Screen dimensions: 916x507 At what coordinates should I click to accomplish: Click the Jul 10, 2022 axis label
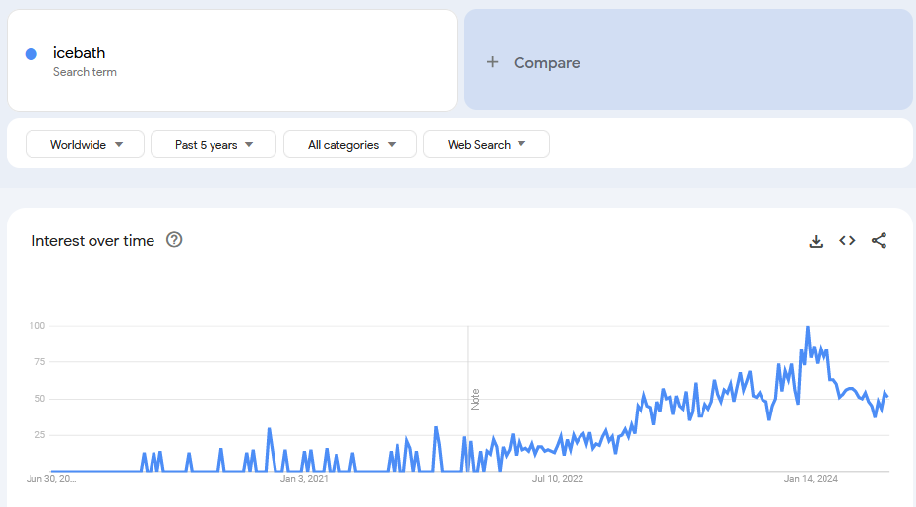pos(557,478)
